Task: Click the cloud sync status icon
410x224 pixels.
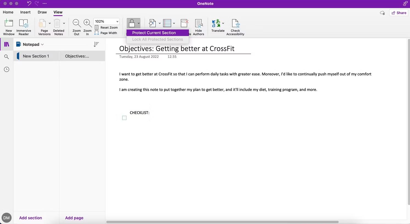Action: tap(382, 13)
